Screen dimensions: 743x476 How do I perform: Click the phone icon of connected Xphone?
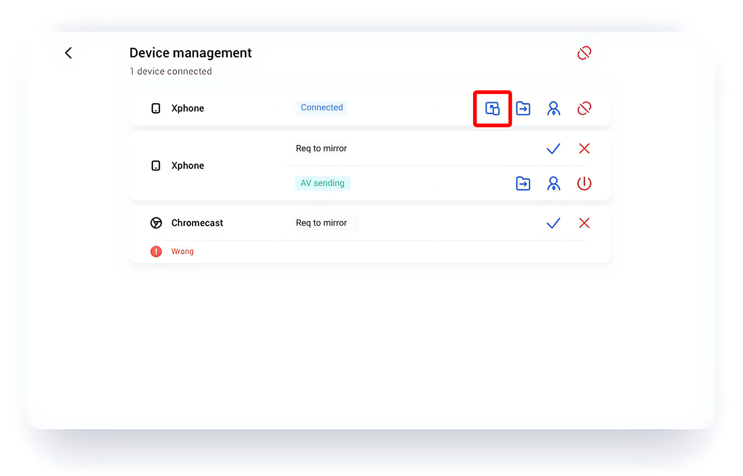tap(156, 109)
